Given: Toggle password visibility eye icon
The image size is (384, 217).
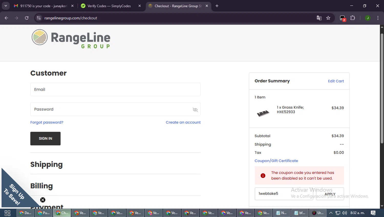Looking at the screenshot, I should tap(195, 110).
